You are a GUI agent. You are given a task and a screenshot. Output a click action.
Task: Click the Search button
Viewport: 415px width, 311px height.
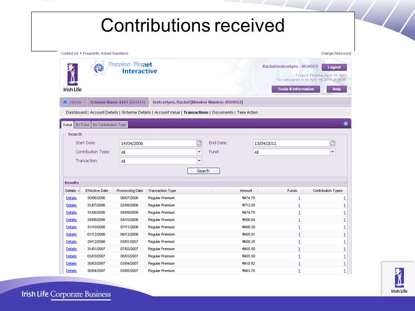[x=203, y=171]
